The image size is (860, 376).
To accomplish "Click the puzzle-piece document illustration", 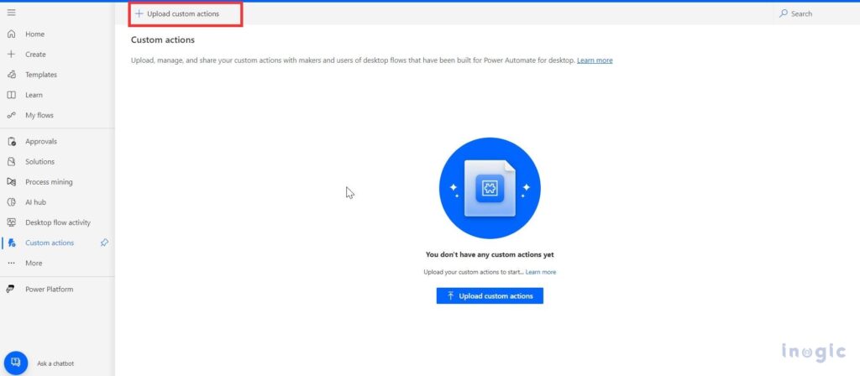I will (x=490, y=188).
